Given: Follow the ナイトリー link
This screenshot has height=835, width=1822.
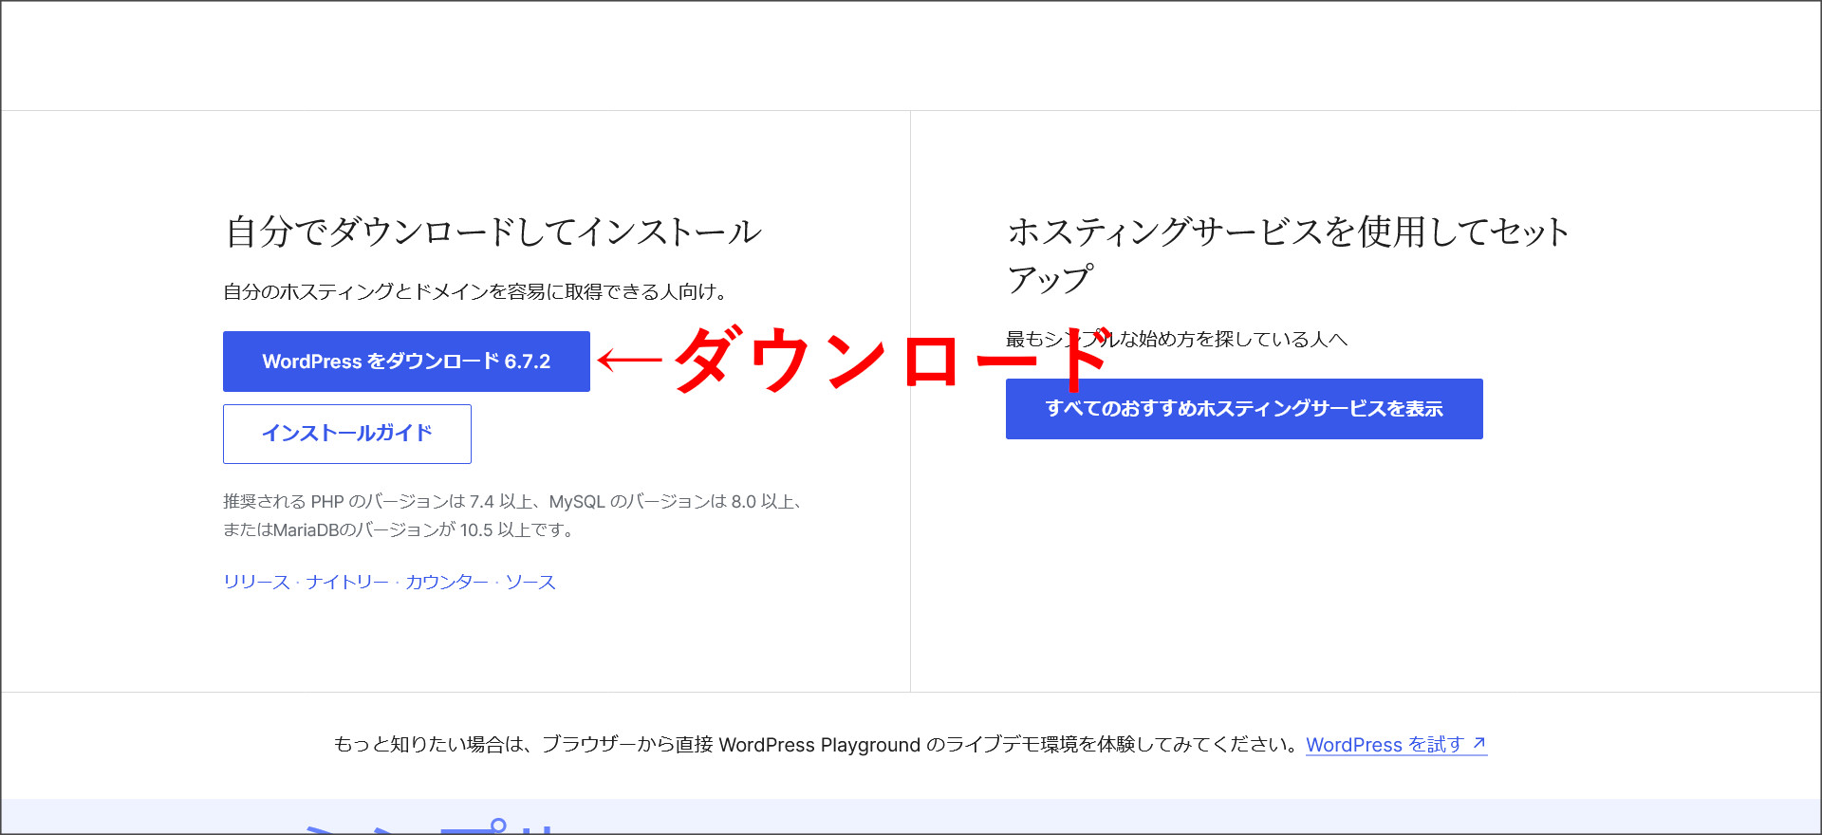Looking at the screenshot, I should 347,582.
